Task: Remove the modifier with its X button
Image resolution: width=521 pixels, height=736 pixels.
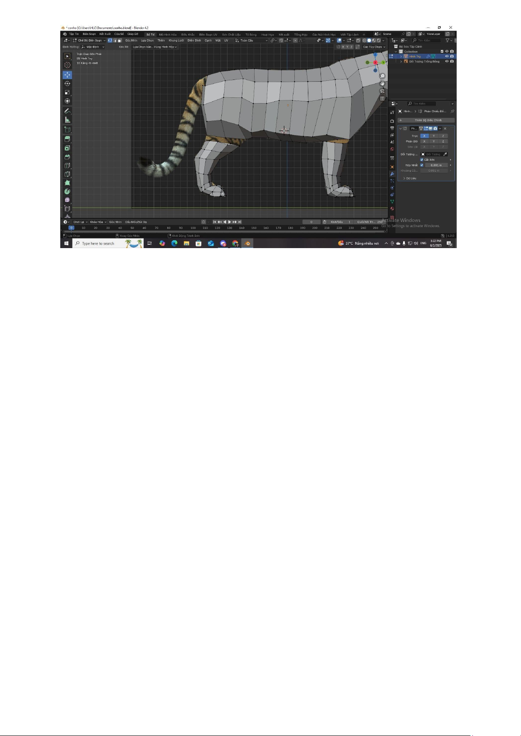Action: point(445,128)
